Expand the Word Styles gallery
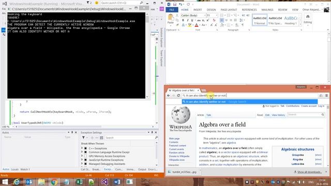 coord(300,24)
